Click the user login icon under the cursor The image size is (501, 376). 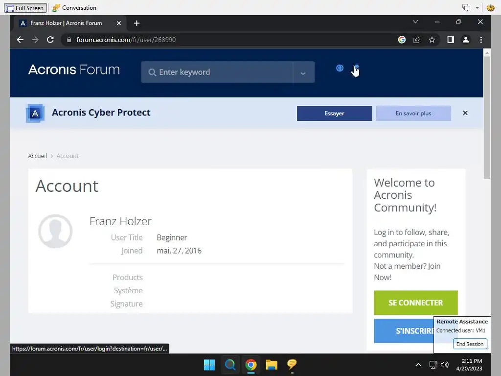[357, 68]
